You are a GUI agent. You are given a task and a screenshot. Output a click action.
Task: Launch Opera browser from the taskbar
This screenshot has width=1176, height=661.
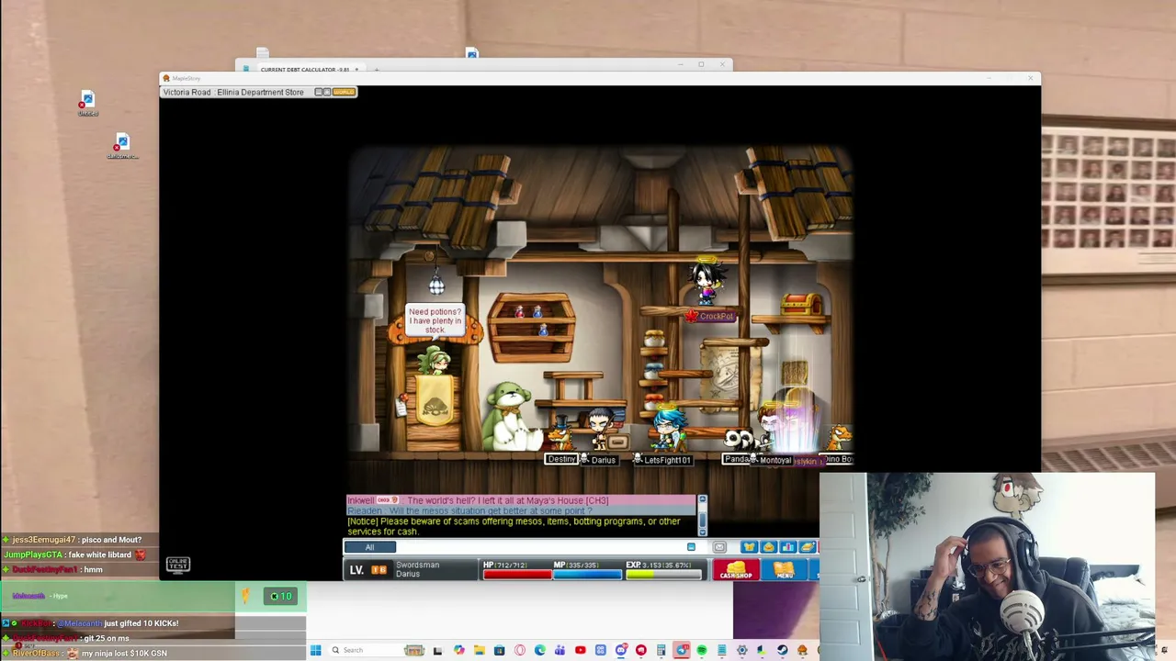point(519,651)
